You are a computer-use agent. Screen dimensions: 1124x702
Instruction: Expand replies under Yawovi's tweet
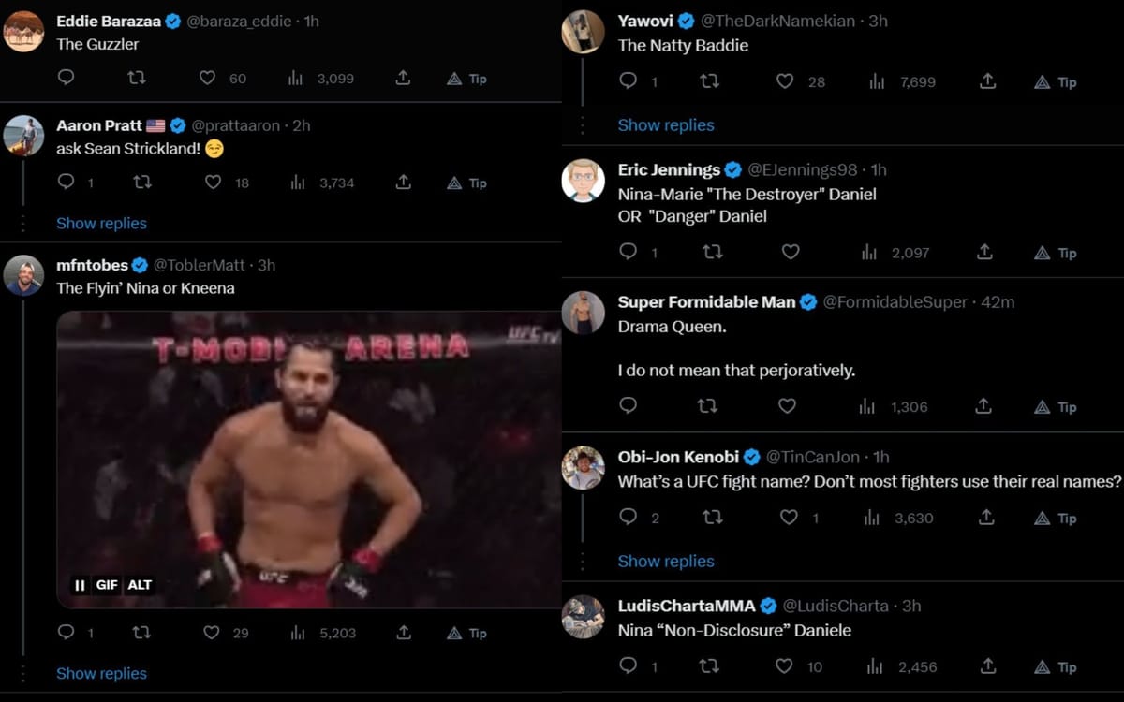(x=666, y=124)
